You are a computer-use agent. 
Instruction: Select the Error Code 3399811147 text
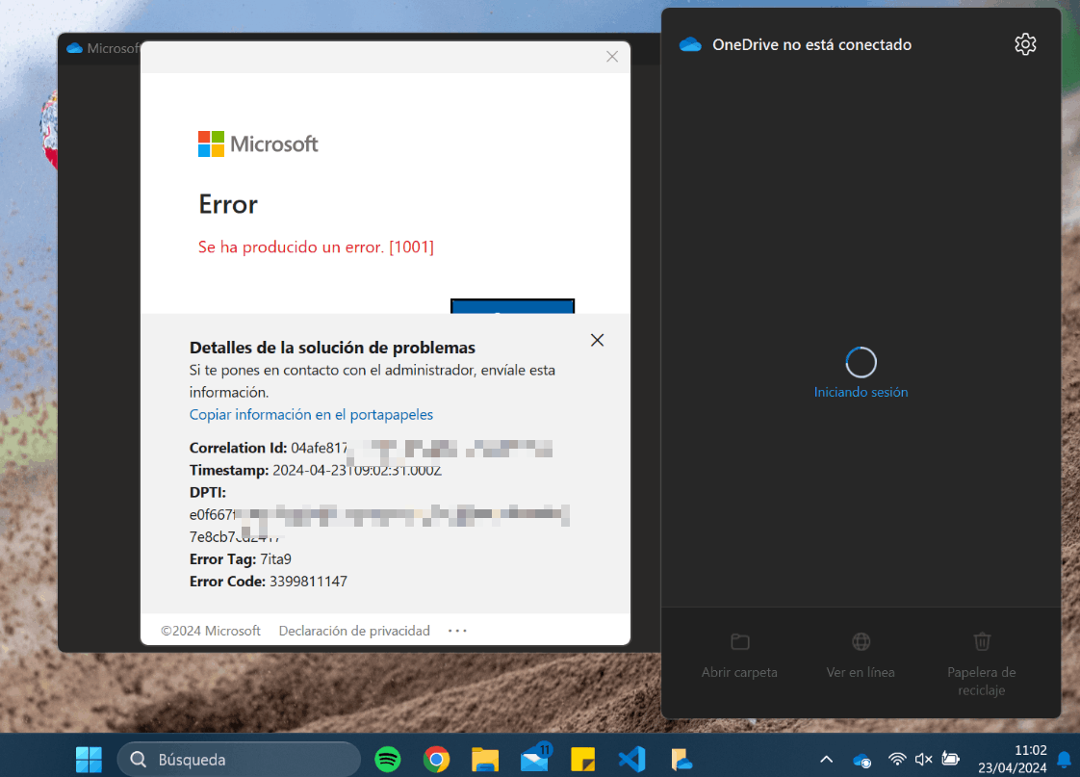pos(269,582)
